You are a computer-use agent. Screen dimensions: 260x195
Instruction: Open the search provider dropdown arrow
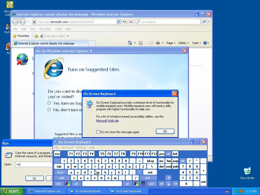tap(209, 22)
